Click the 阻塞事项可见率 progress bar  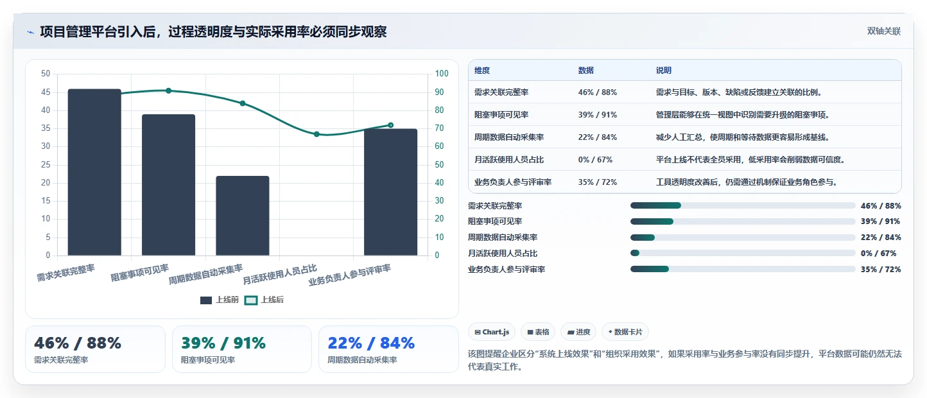pyautogui.click(x=743, y=221)
